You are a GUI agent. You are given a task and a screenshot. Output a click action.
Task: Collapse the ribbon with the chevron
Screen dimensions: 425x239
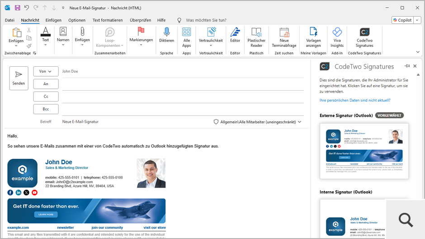click(418, 52)
